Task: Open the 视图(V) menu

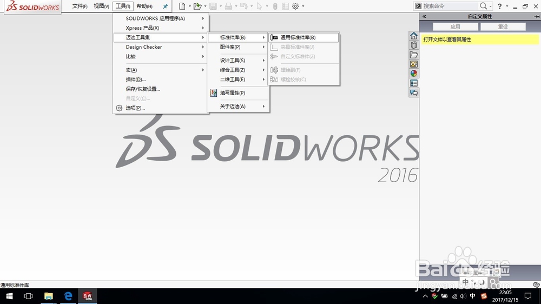Action: pyautogui.click(x=102, y=6)
